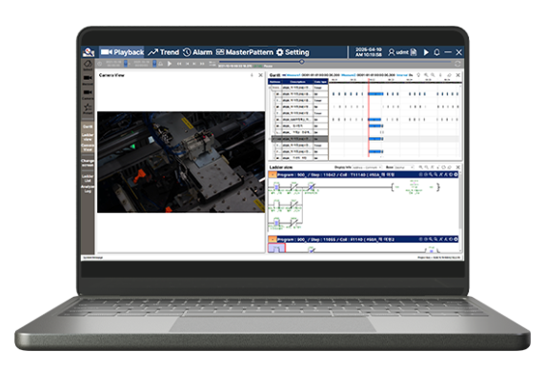Open the Playback tab
This screenshot has width=546, height=371.
click(122, 52)
